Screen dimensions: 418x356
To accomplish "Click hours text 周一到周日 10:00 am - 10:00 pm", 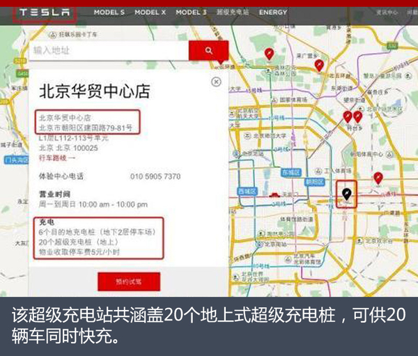I will point(93,205).
